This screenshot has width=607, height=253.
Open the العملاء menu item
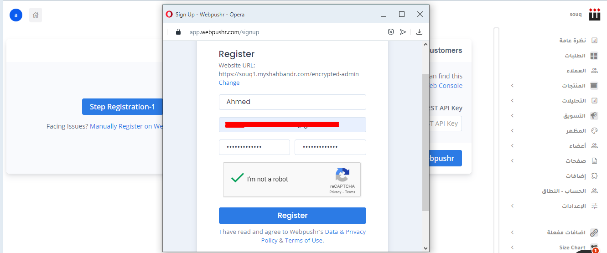576,71
